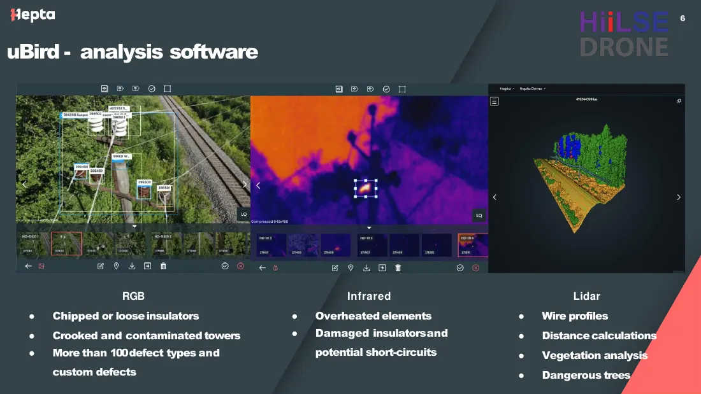The width and height of the screenshot is (701, 394).
Task: Toggle the LQ quality button on infrared image
Action: pos(479,216)
